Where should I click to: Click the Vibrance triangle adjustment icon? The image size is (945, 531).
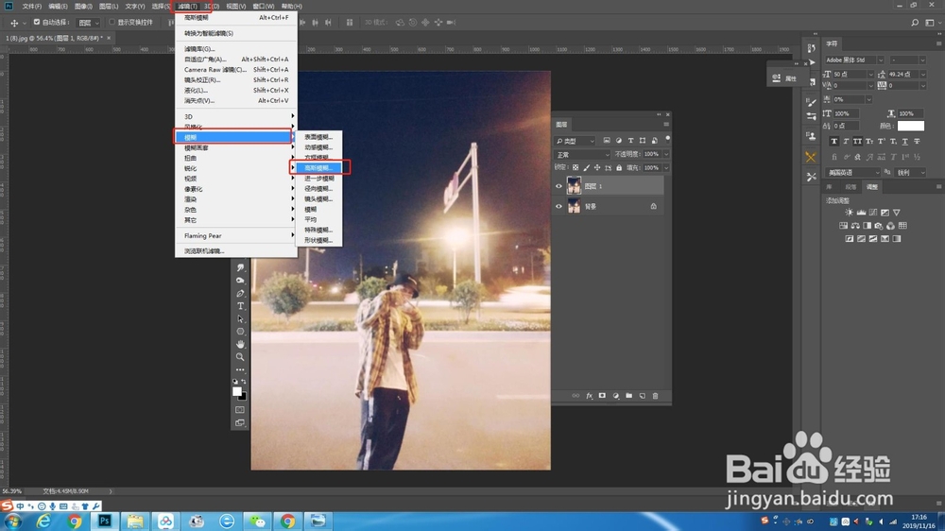(x=897, y=213)
